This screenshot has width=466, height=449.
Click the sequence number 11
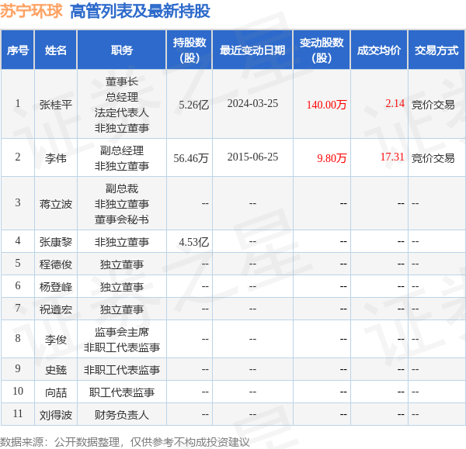point(18,413)
